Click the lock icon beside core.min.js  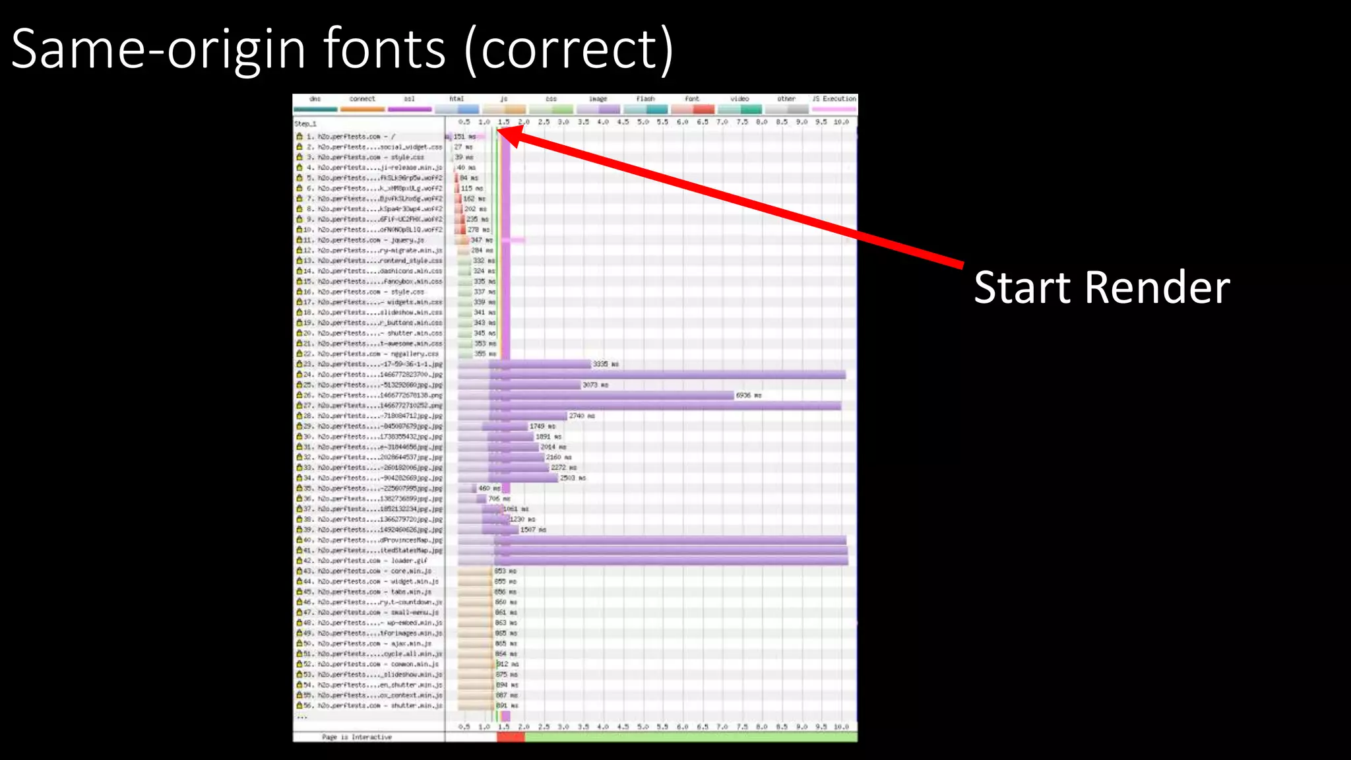(x=299, y=571)
